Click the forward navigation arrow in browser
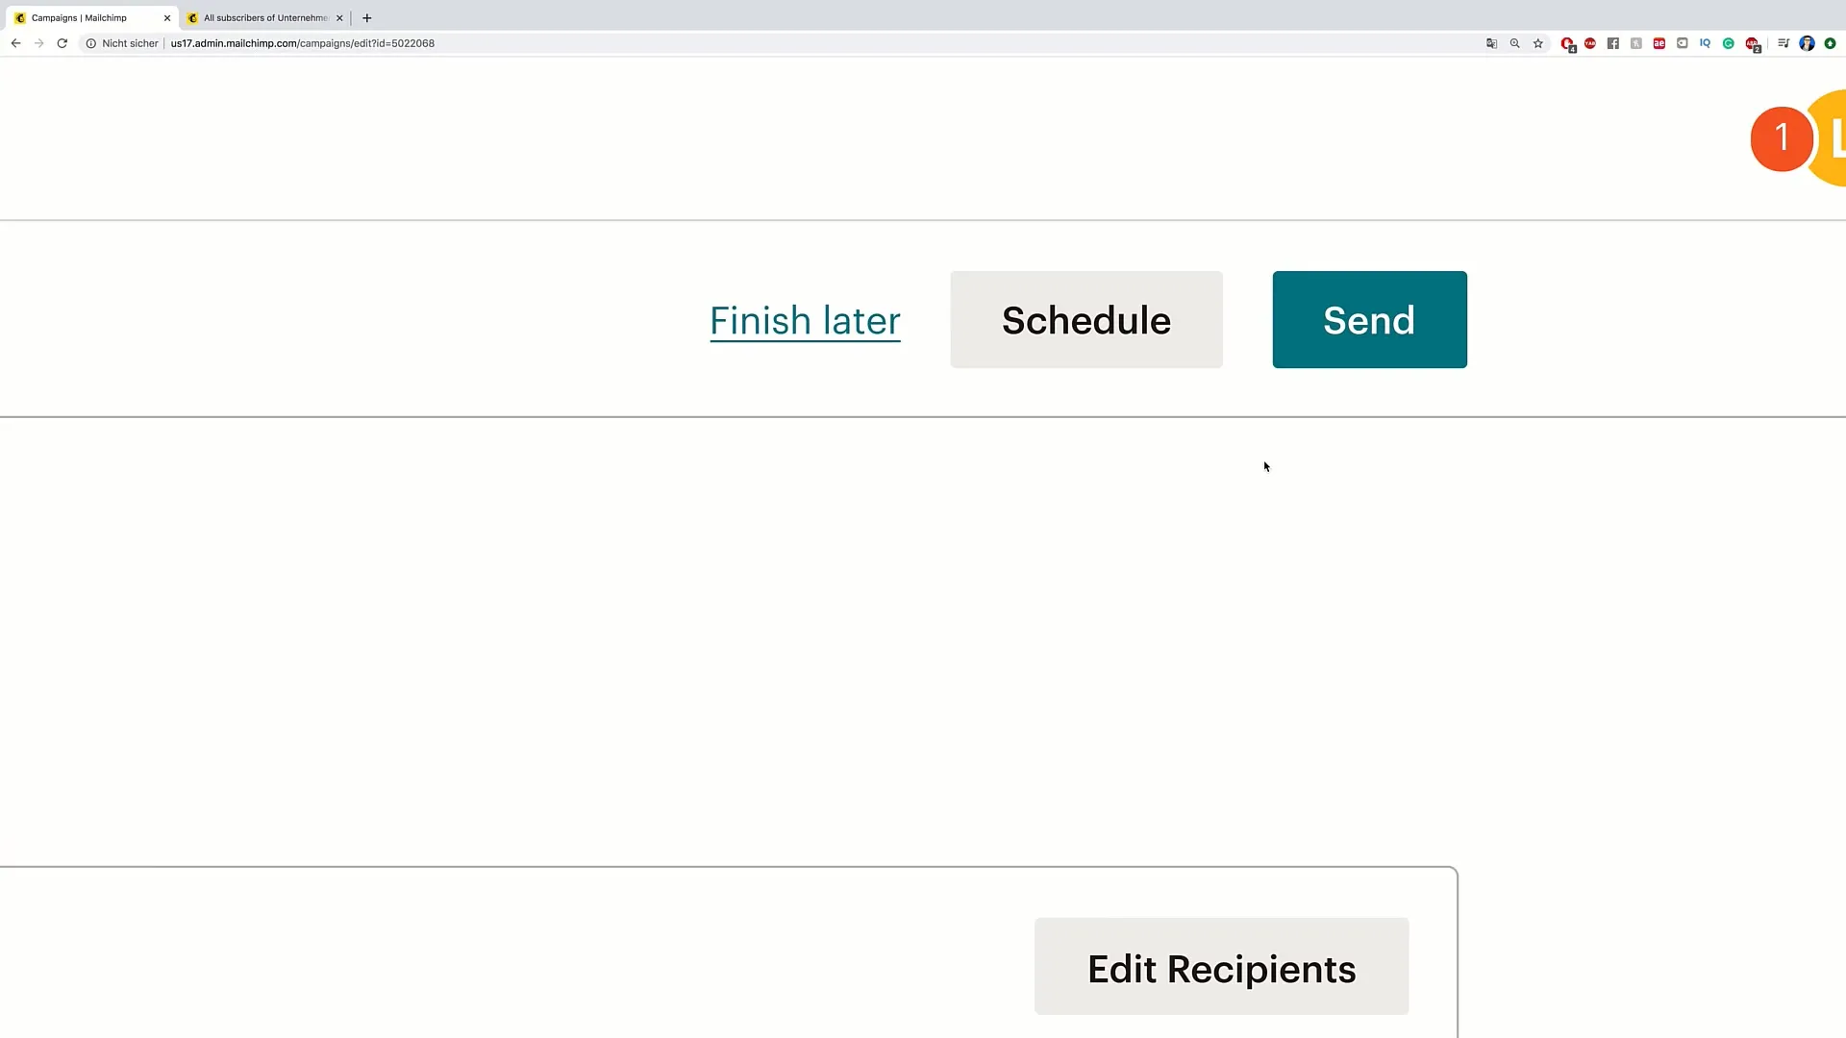The image size is (1846, 1038). click(38, 43)
